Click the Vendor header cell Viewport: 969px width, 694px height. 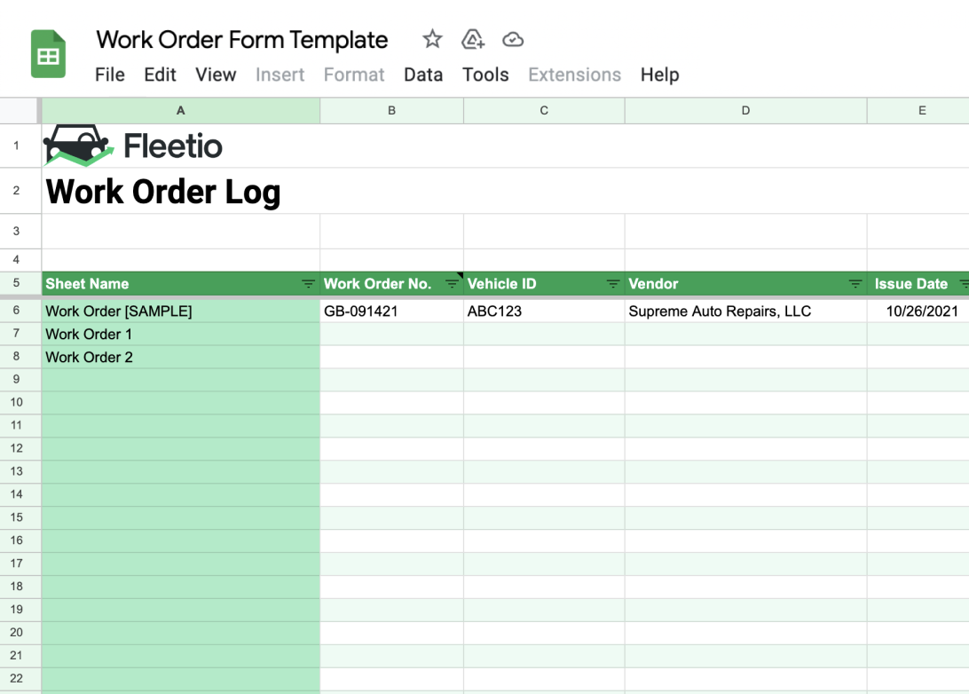pyautogui.click(x=746, y=284)
